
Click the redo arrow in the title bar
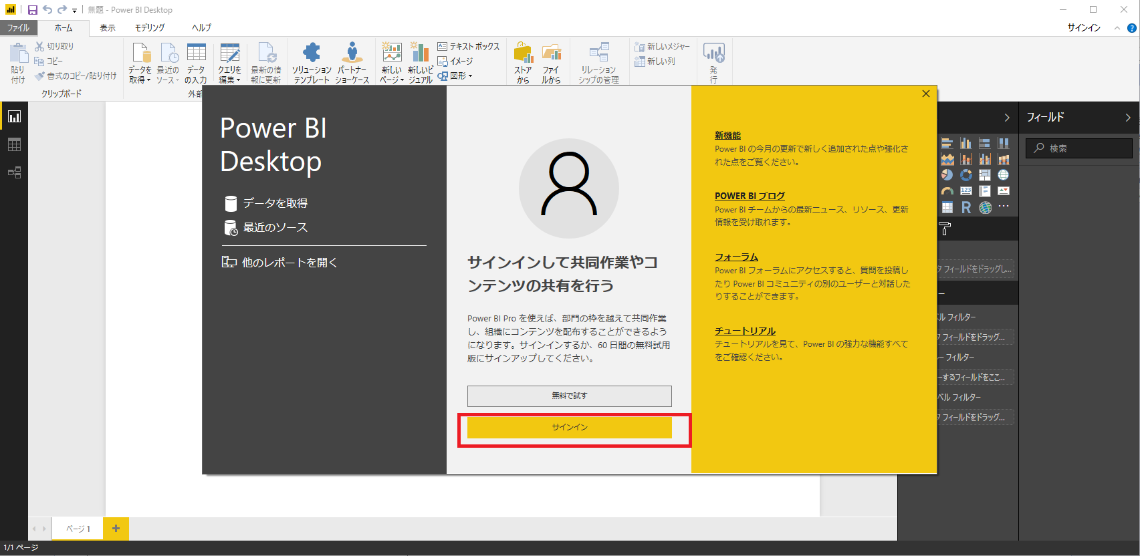click(62, 9)
